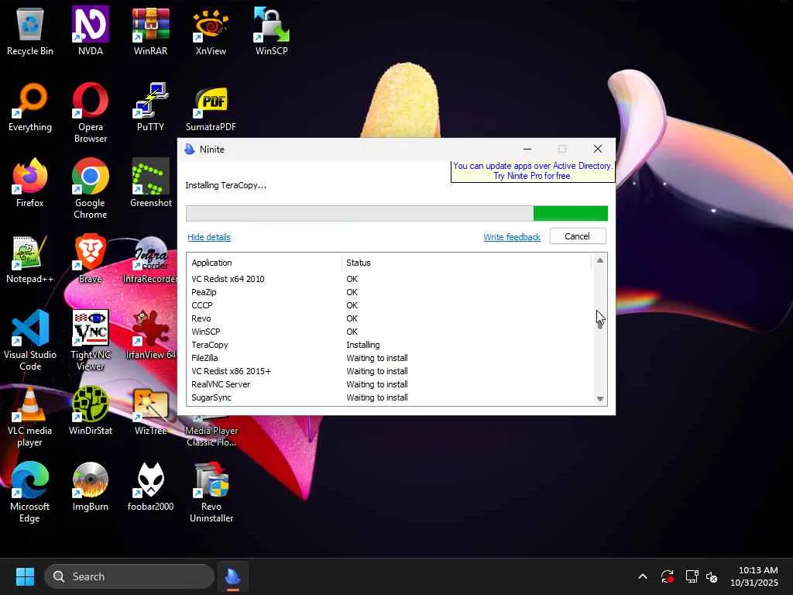
Task: Open the Opera Browser shortcut
Action: tap(90, 112)
